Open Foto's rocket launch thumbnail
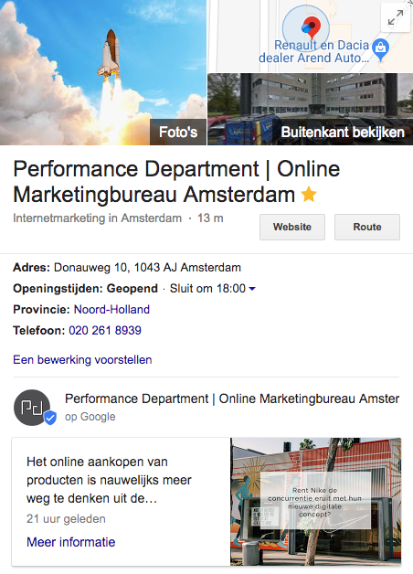Viewport: 413px width, 574px height. [103, 72]
